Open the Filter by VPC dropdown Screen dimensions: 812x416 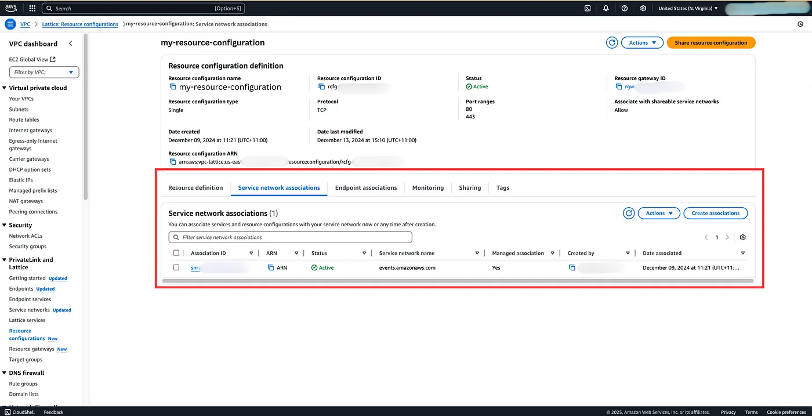click(x=44, y=72)
